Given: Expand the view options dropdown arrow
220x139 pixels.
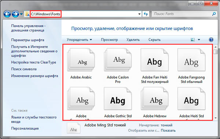Looking at the screenshot, I should pyautogui.click(x=199, y=40).
